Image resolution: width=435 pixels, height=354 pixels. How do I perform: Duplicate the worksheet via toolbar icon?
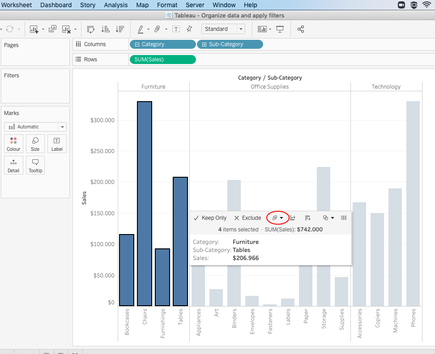coord(52,29)
